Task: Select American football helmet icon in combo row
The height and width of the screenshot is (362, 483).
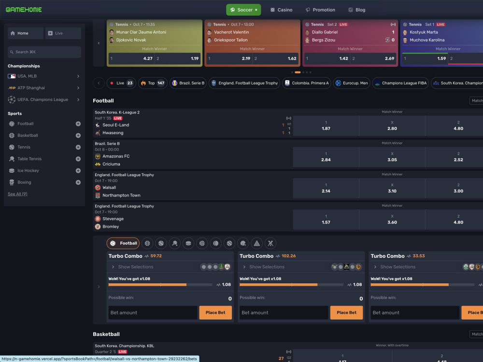Action: tap(243, 243)
